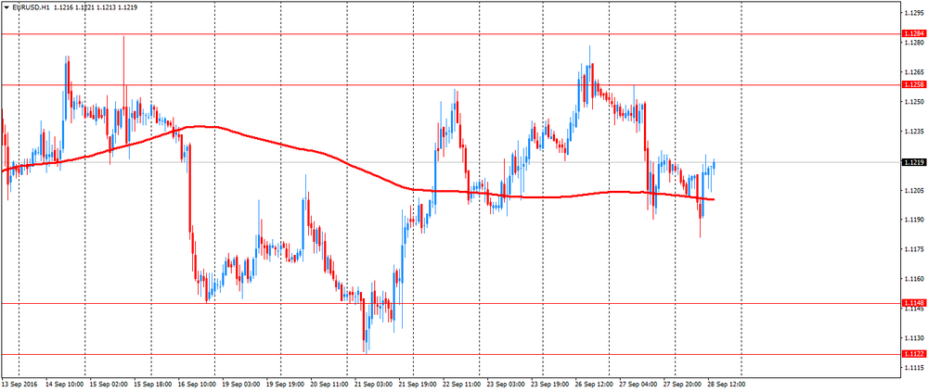The image size is (928, 392).
Task: Click the 19 Sep 19:00 time label
Action: point(286,384)
